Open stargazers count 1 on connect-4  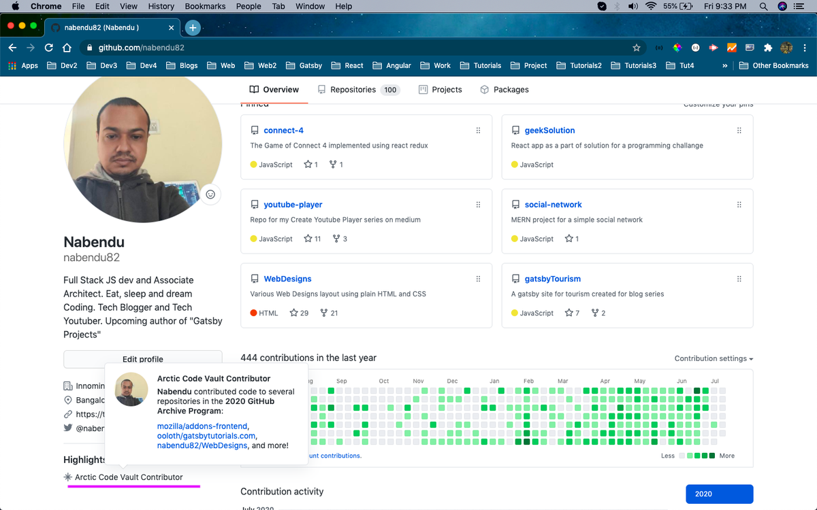[311, 165]
